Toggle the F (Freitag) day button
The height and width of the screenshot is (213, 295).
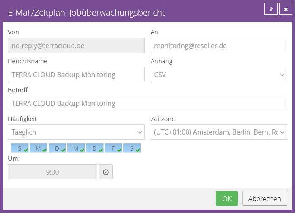point(113,148)
